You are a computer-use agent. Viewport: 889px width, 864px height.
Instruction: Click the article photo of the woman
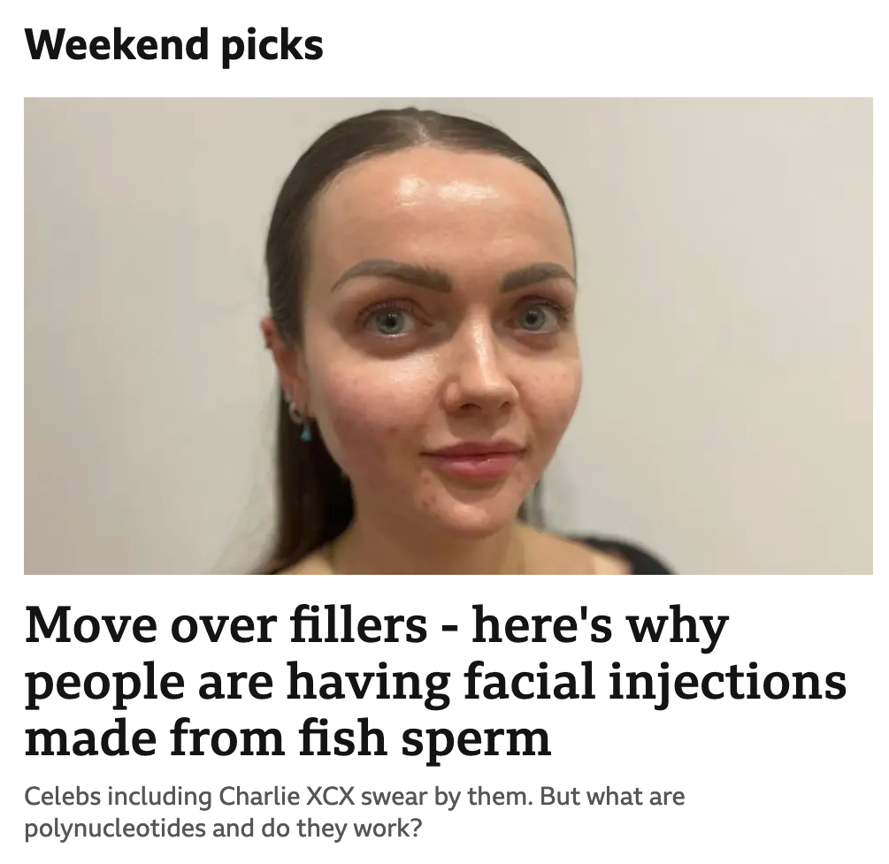click(448, 336)
